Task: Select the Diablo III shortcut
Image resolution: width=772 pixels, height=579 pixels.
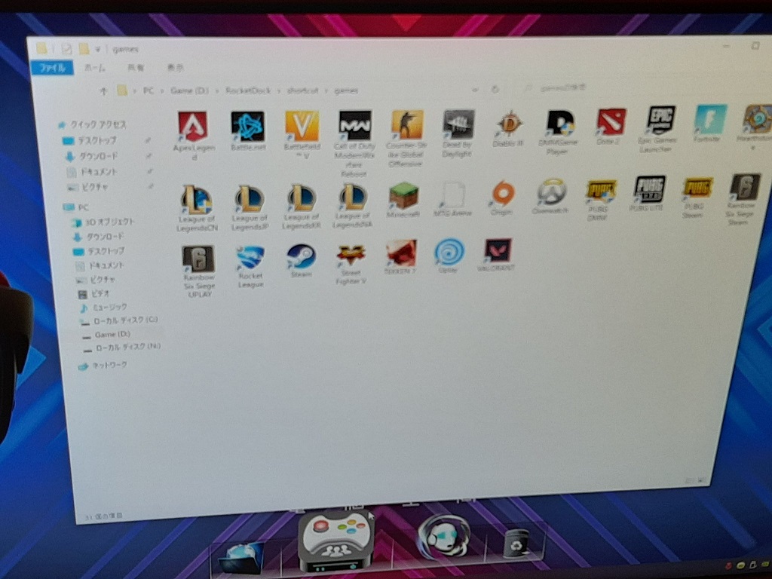Action: point(509,128)
